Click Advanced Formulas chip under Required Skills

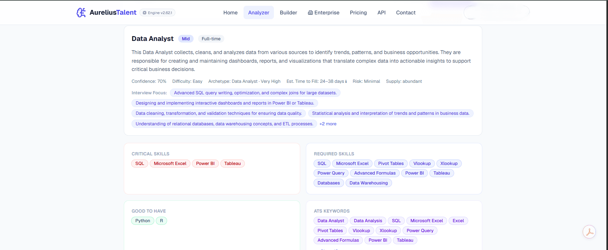pos(375,173)
